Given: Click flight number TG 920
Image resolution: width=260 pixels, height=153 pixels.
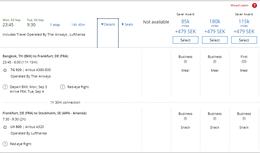Looking at the screenshot, I should click(16, 70).
